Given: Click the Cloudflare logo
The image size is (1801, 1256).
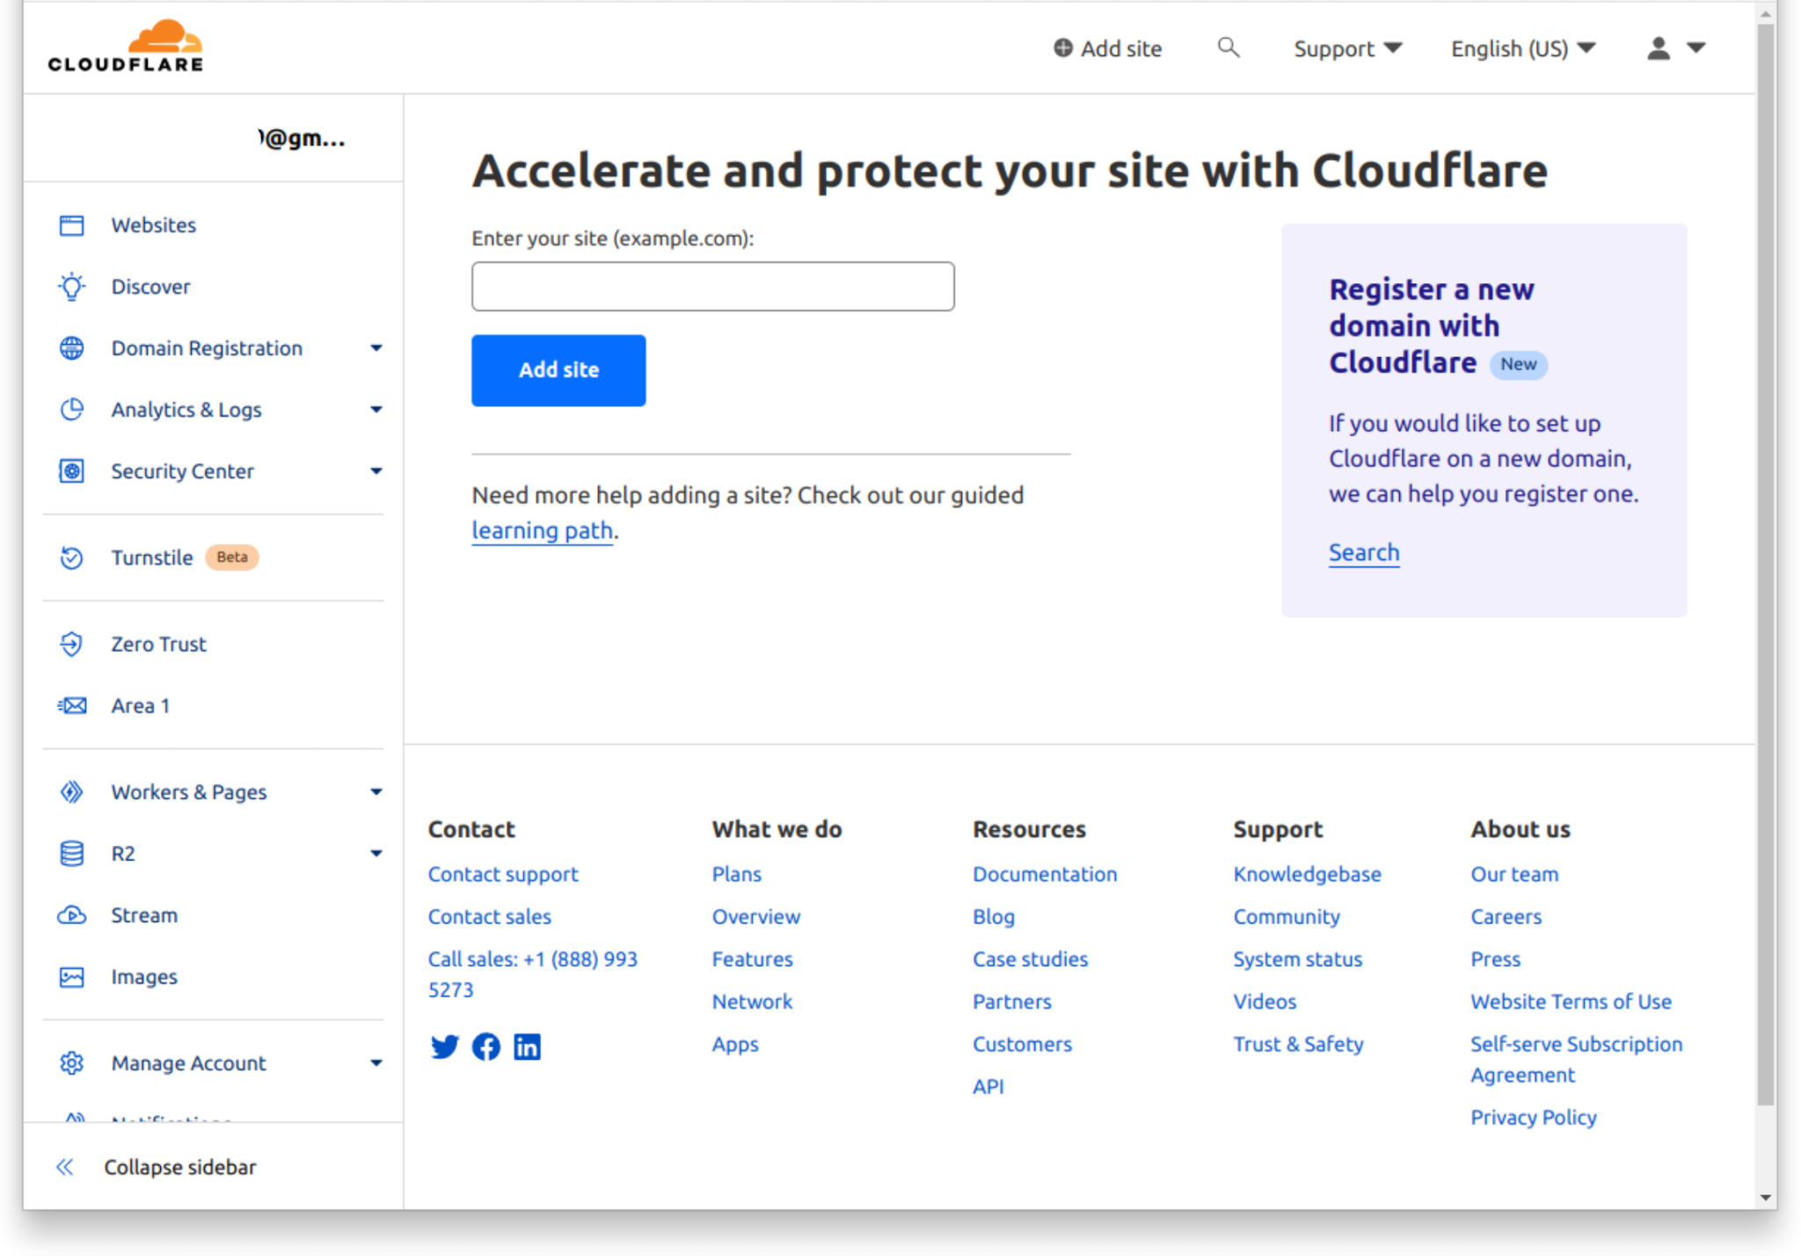Looking at the screenshot, I should point(125,42).
